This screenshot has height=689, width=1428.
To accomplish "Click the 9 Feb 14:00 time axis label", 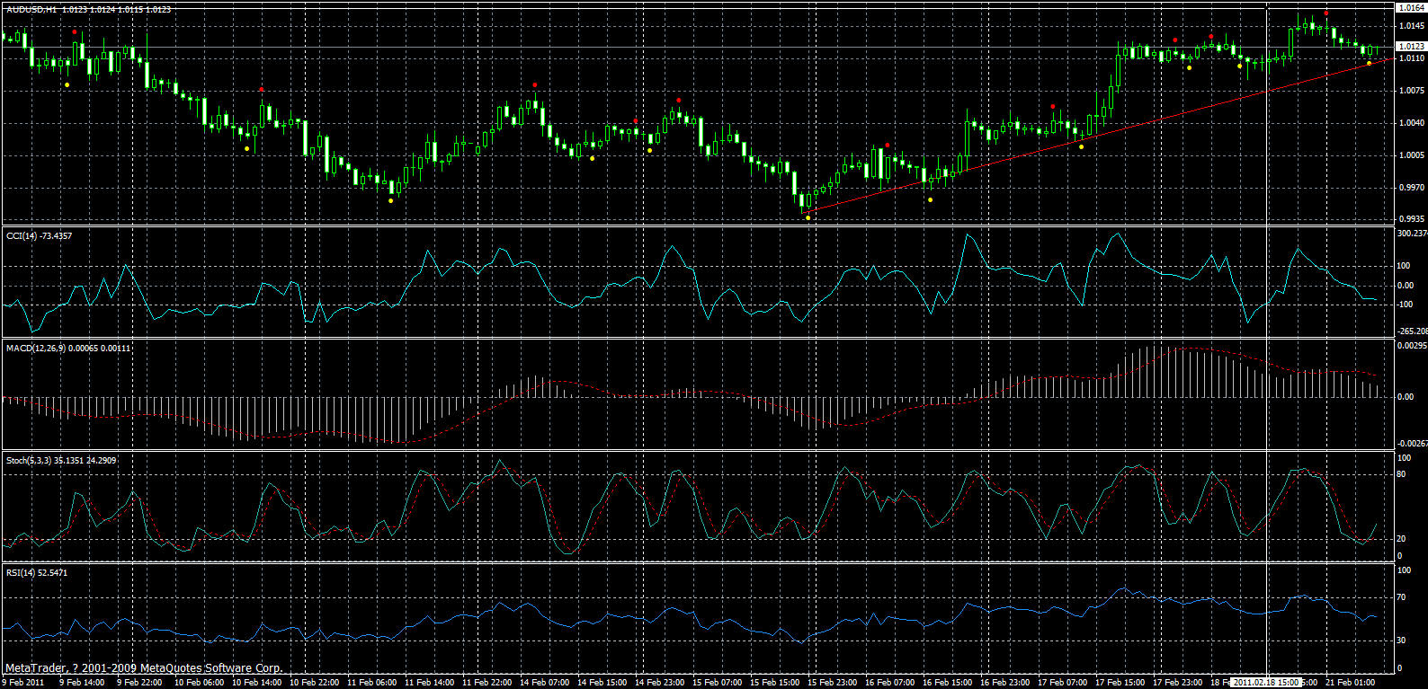I will coord(82,683).
